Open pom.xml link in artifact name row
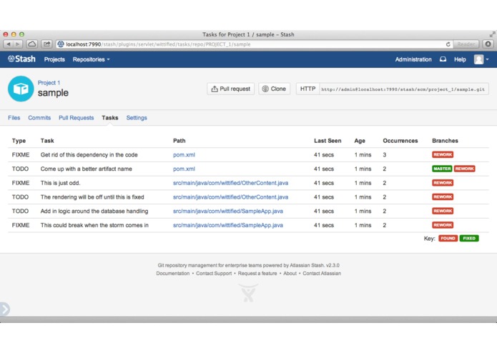Image resolution: width=497 pixels, height=353 pixels. [184, 169]
